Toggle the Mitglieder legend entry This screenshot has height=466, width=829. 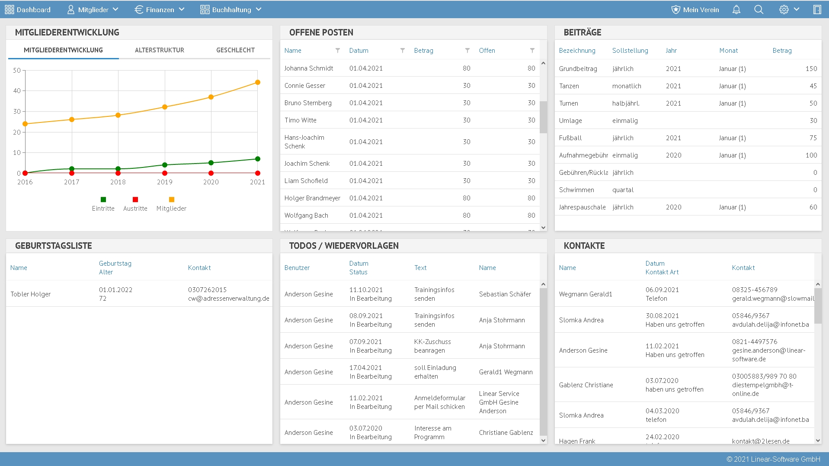tap(171, 204)
